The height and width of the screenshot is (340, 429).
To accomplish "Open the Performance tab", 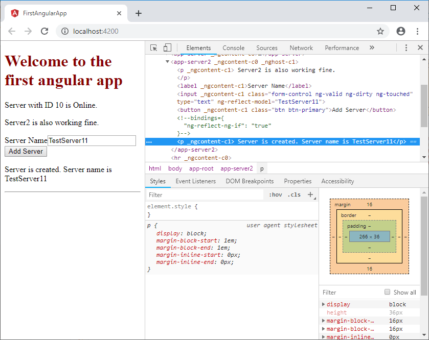I will pos(342,48).
